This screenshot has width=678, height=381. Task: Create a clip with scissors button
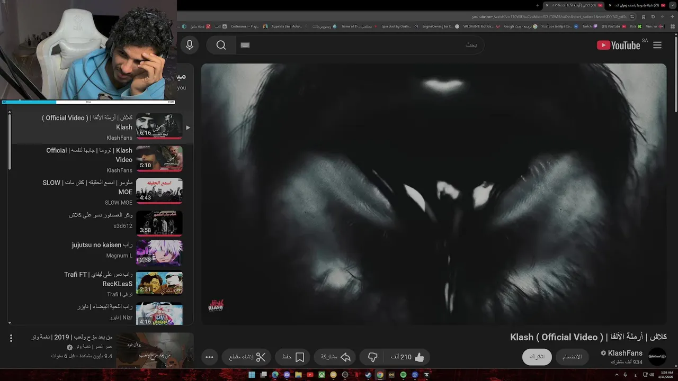(247, 357)
